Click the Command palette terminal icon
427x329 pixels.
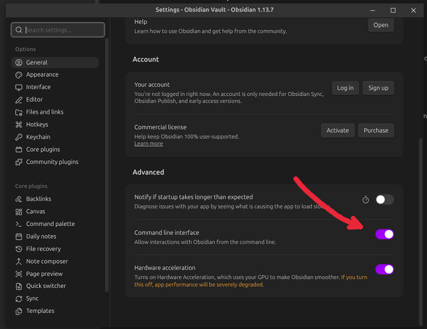pyautogui.click(x=19, y=224)
